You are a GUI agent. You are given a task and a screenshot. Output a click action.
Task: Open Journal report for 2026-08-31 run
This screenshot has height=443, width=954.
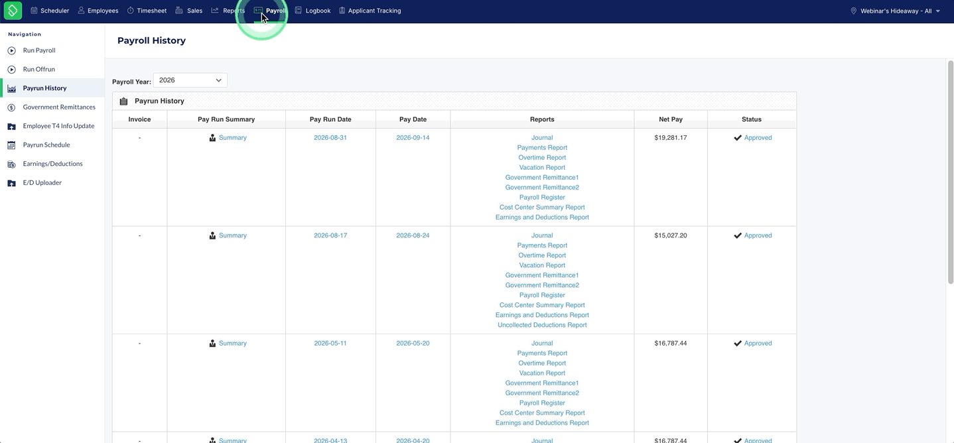tap(542, 138)
